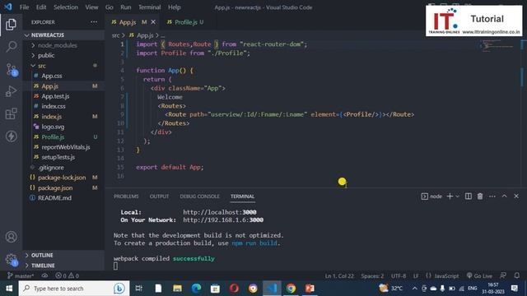Screen dimensions: 527x296
Task: Switch to the PROBLEMS panel tab
Action: tap(126, 197)
